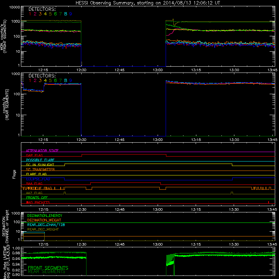Image resolution: width=279 pixels, height=279 pixels.
Task: Click yellow detector number 4 in front segments legend
Action: click(45, 14)
